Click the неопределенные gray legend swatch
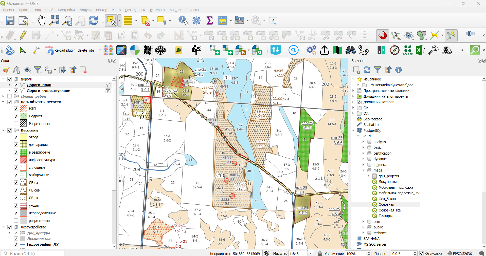Image resolution: width=486 pixels, height=256 pixels. tap(24, 213)
